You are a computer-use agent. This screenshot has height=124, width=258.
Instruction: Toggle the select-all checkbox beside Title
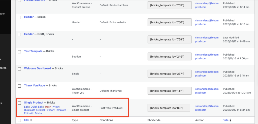pyautogui.click(x=19, y=120)
